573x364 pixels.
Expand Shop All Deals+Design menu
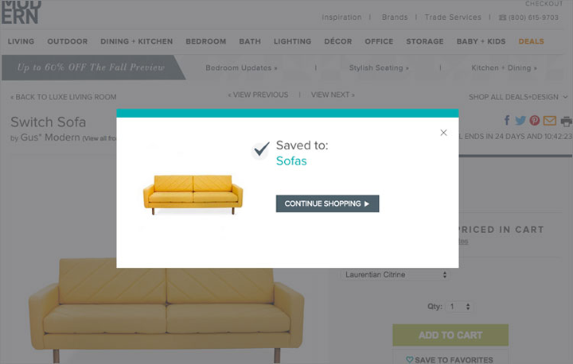[518, 97]
